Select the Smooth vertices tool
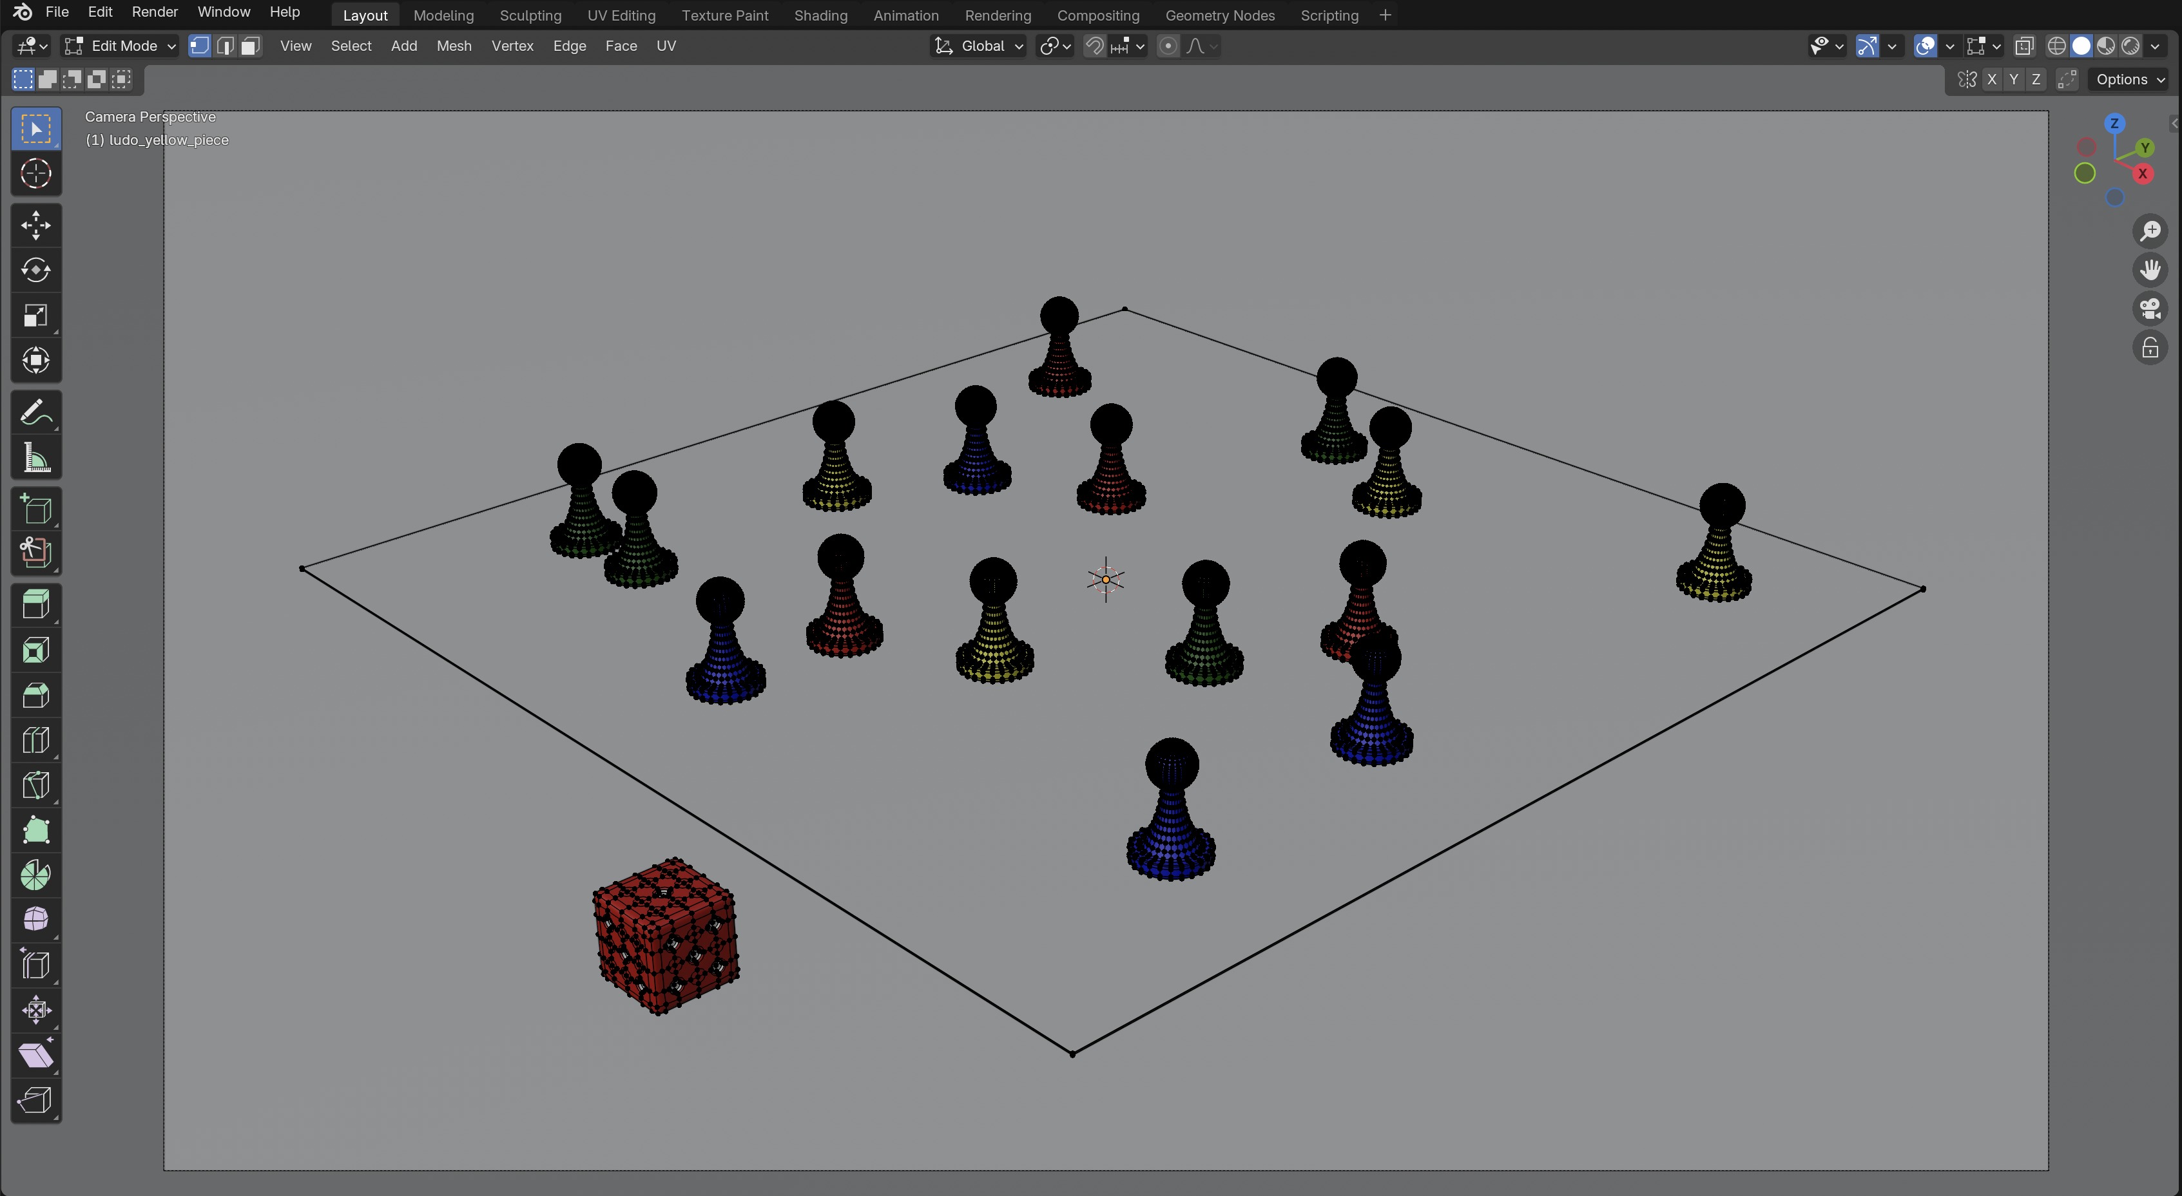Viewport: 2182px width, 1196px height. click(35, 919)
